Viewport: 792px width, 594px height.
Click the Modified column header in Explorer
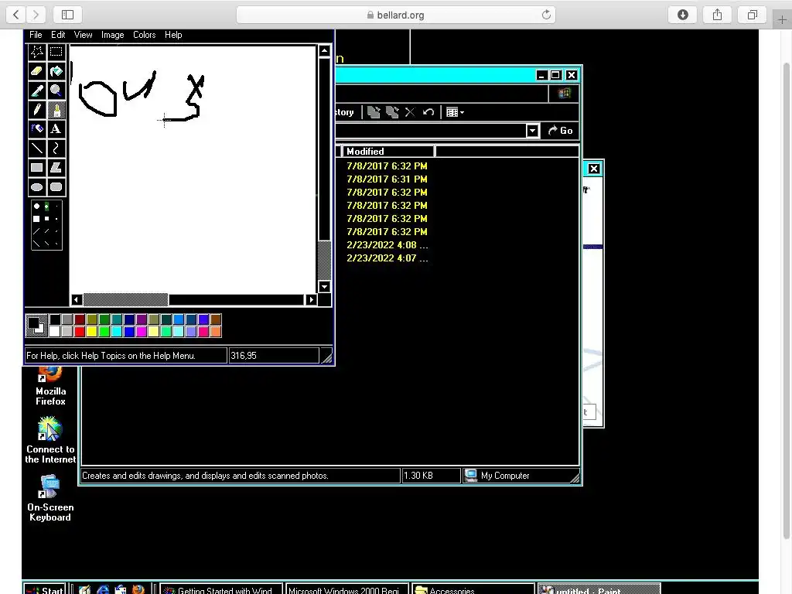pyautogui.click(x=387, y=152)
